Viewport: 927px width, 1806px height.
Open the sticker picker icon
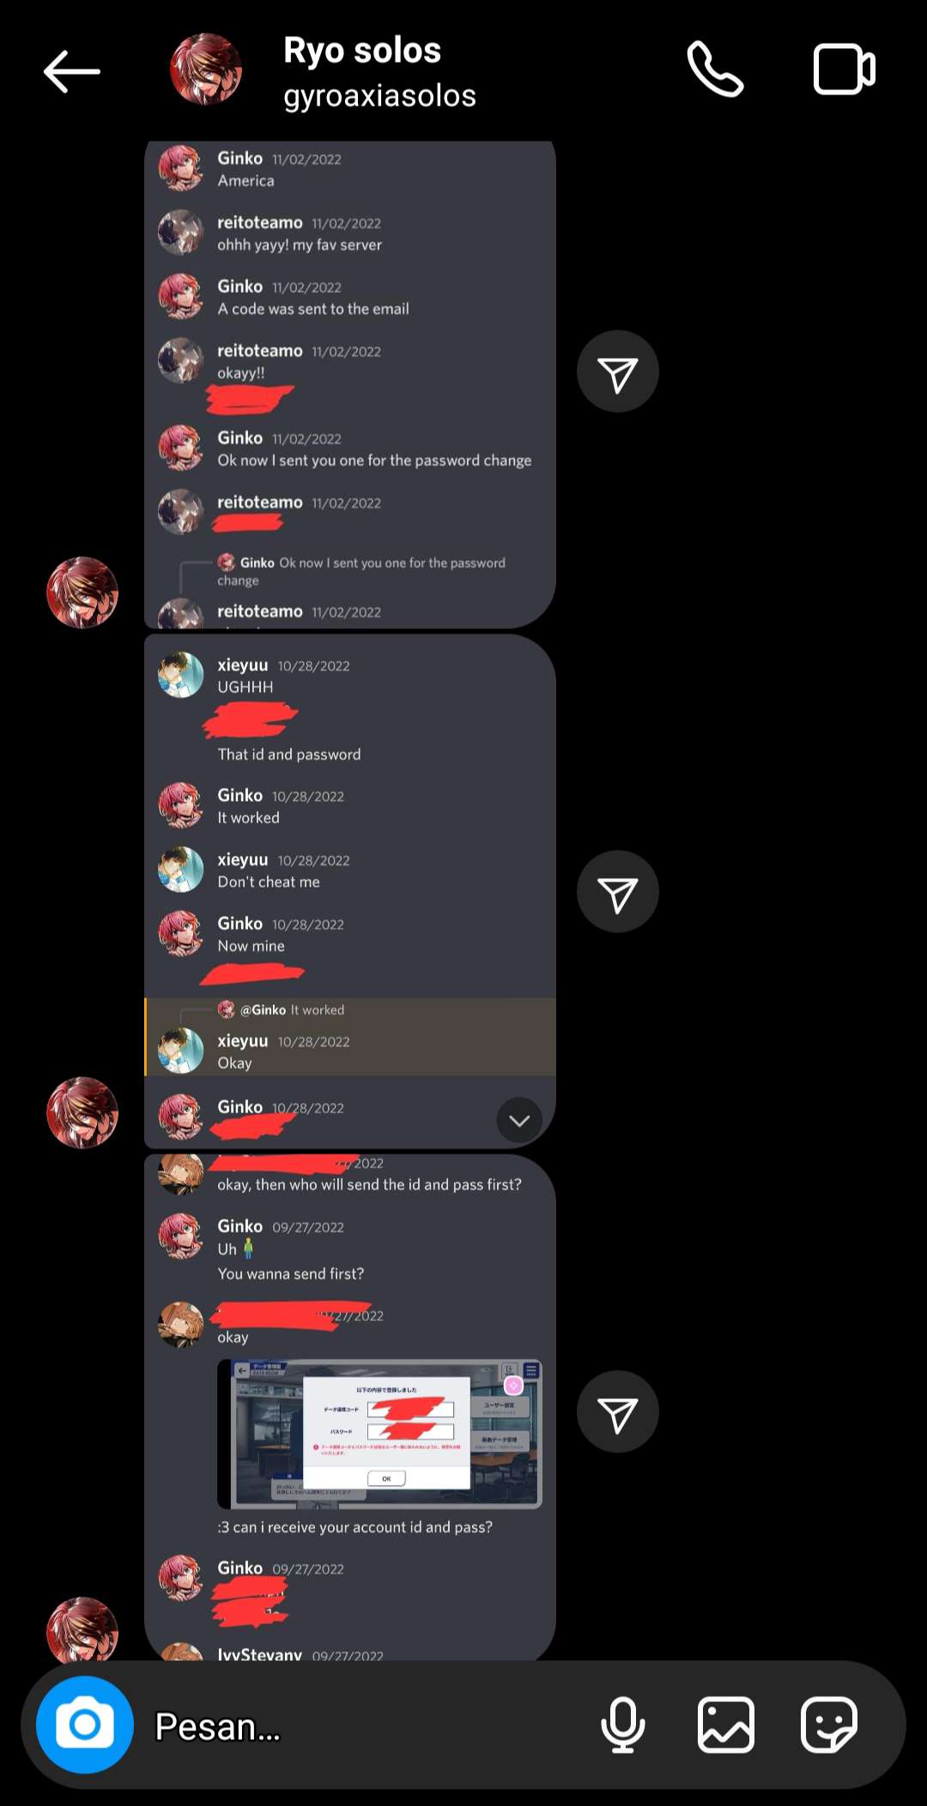pos(829,1724)
